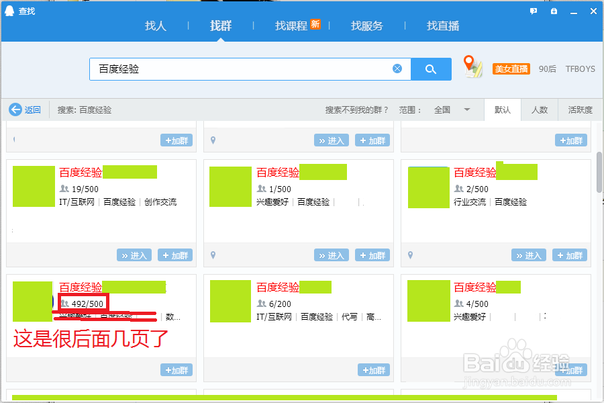The width and height of the screenshot is (604, 403).
Task: Click the 90后 hot keyword
Action: [548, 69]
